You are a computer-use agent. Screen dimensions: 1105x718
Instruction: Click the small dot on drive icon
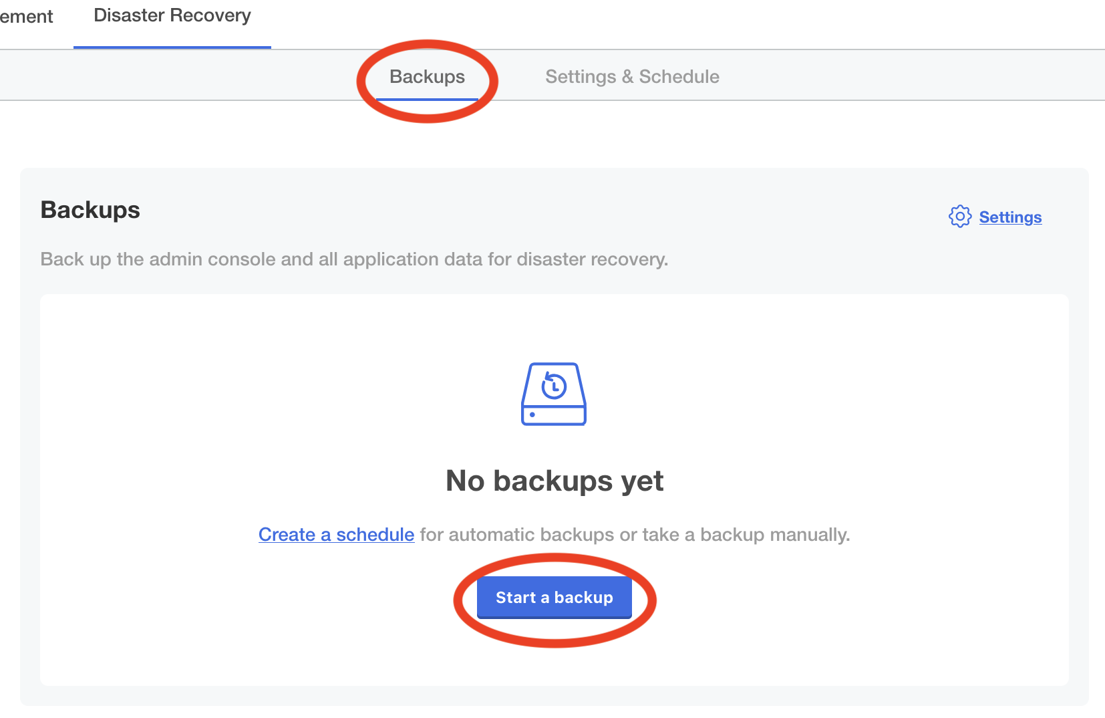[x=532, y=414]
